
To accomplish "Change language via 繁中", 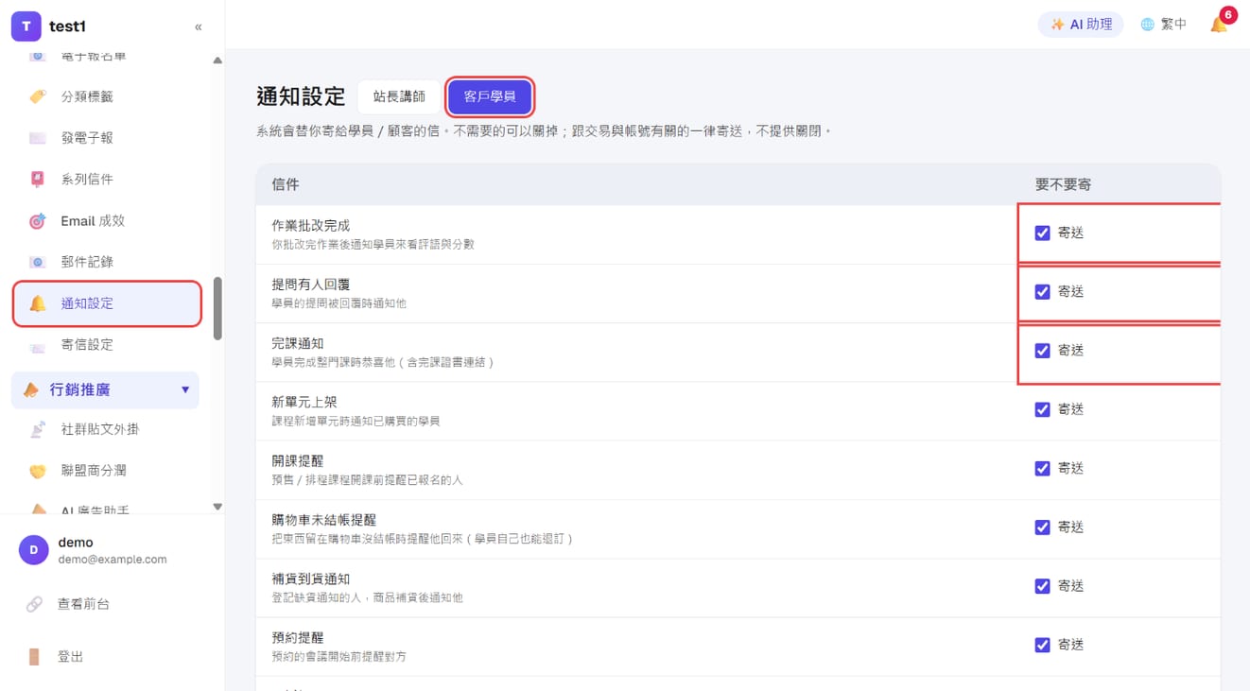I will [1173, 25].
